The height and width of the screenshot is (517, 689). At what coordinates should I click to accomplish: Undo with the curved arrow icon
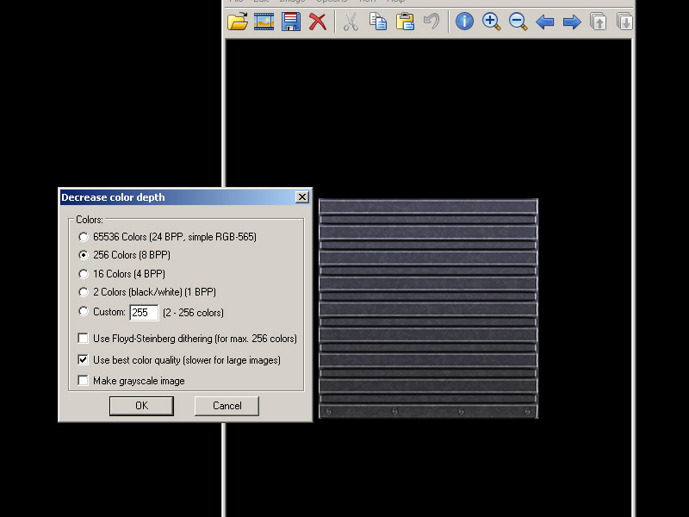[431, 22]
